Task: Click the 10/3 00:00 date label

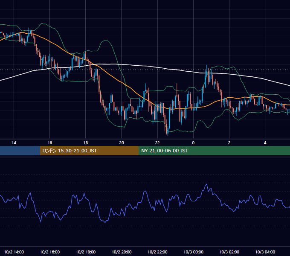Action: [x=193, y=252]
